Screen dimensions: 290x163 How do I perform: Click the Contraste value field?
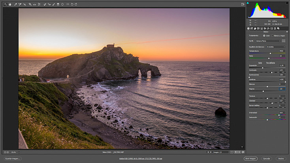tap(282, 70)
